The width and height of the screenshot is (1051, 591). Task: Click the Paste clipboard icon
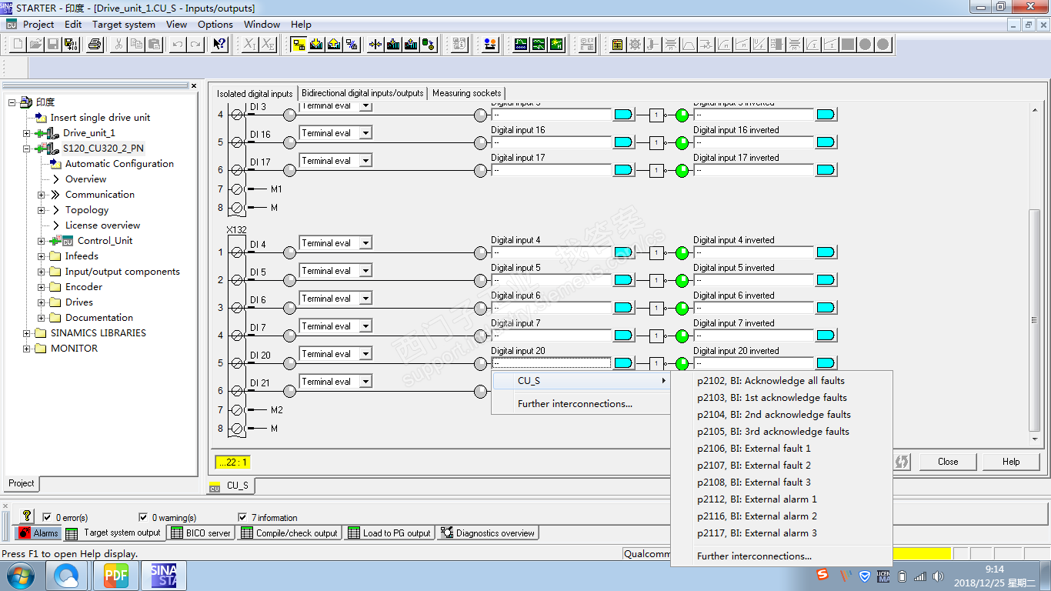[x=154, y=45]
